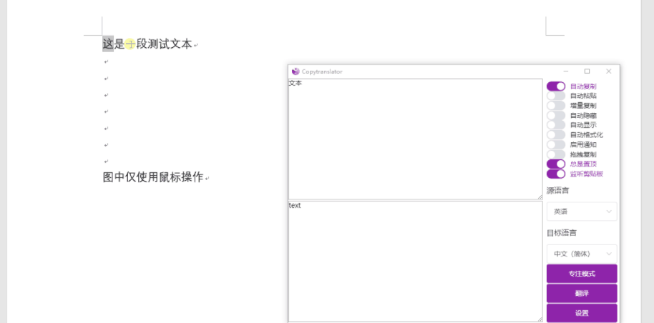Enable 自动隐藏 (auto hide) switch
Viewport: 654px width, 323px height.
pyautogui.click(x=556, y=116)
